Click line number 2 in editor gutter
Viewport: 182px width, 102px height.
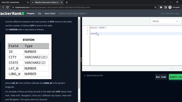(87, 31)
